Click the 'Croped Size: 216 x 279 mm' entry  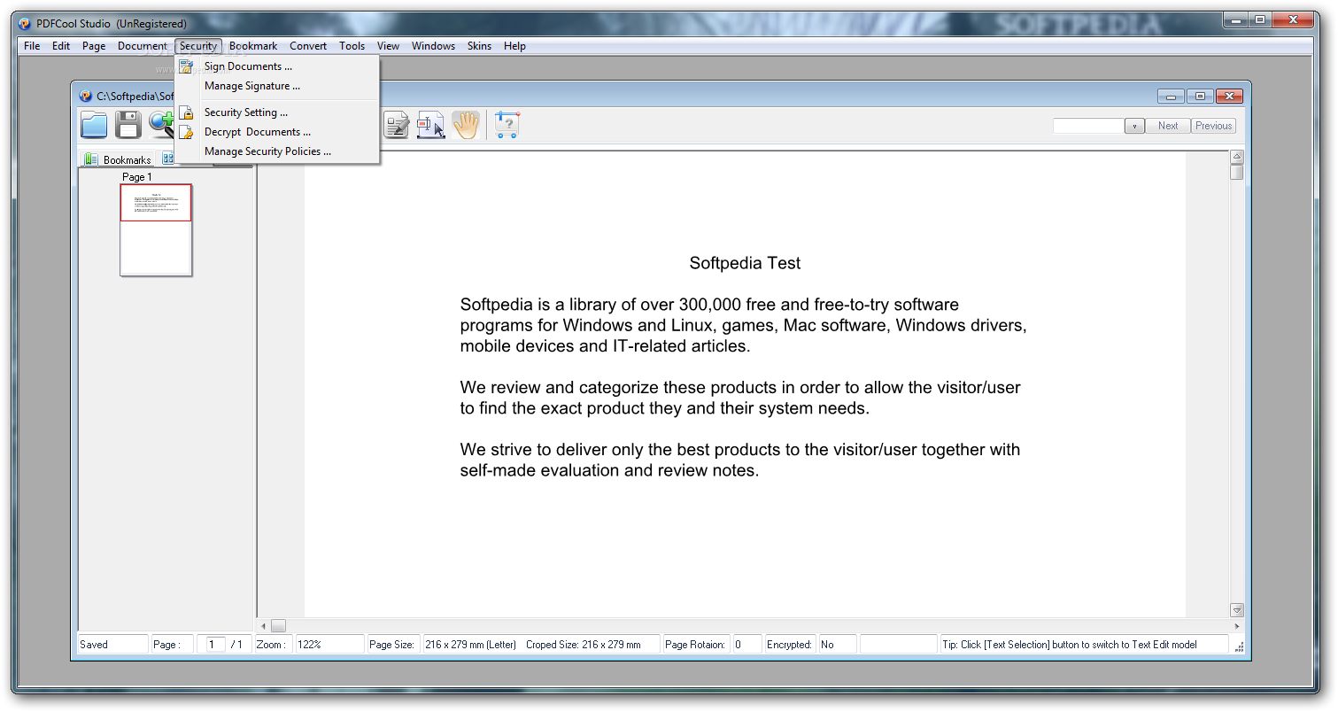583,645
